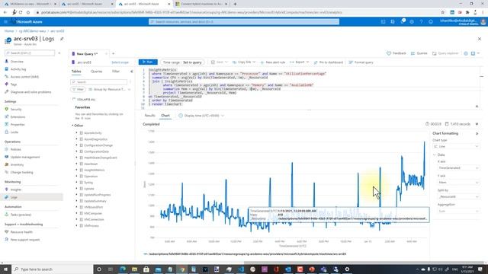Screen dimensions: 488x274
Task: Open Diagnose and solve problems
Action: tap(30, 92)
